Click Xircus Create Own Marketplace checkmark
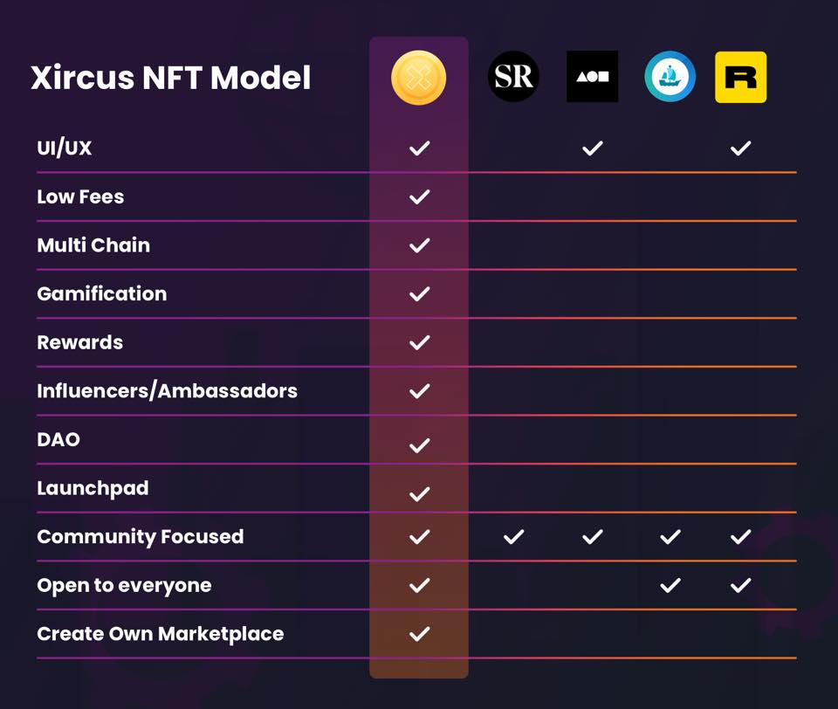 [419, 634]
